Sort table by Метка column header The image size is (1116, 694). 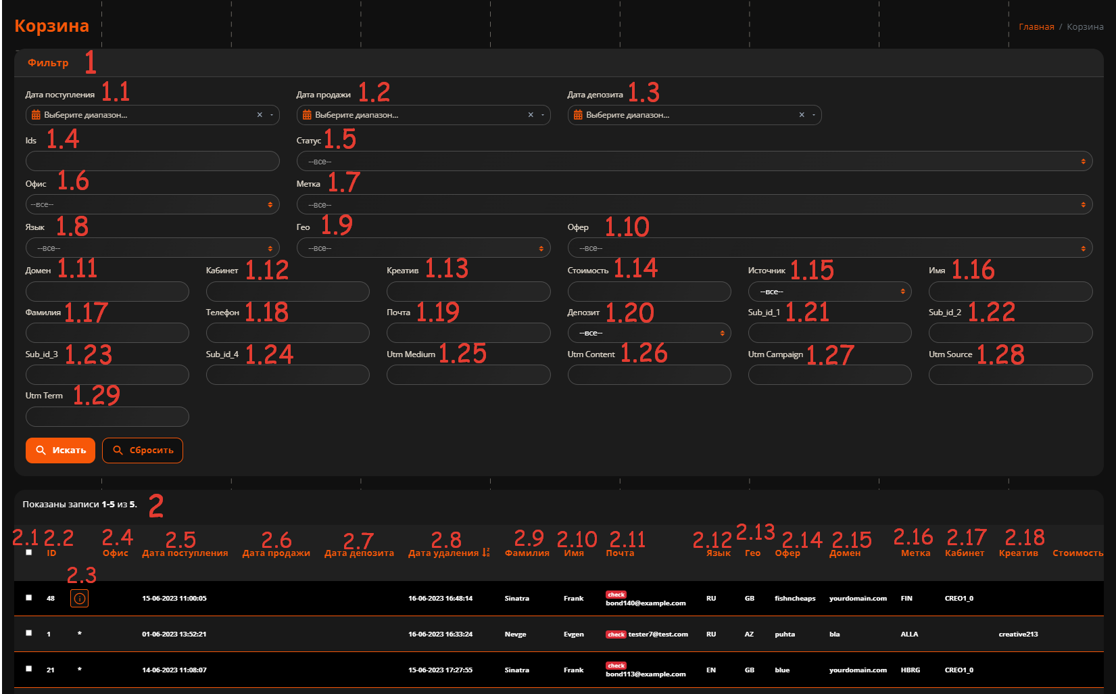(x=915, y=553)
